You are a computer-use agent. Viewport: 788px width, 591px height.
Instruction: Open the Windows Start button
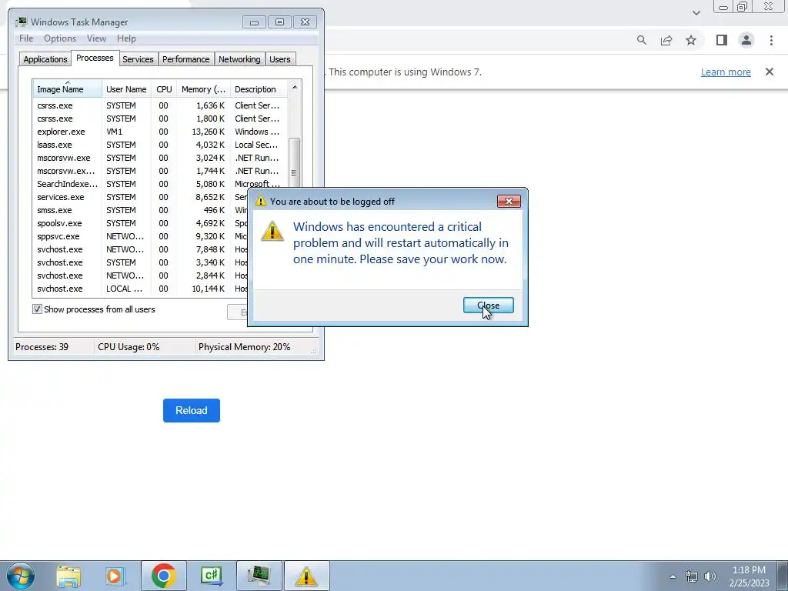(x=20, y=576)
